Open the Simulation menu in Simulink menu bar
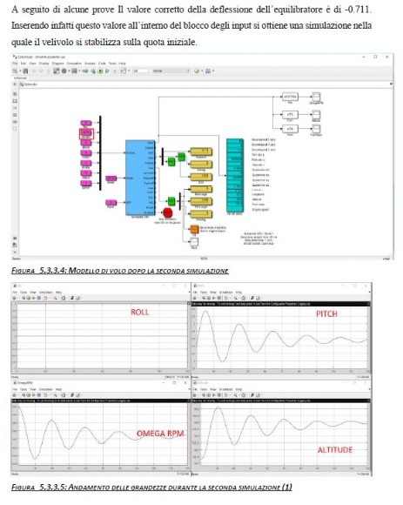 pos(74,64)
